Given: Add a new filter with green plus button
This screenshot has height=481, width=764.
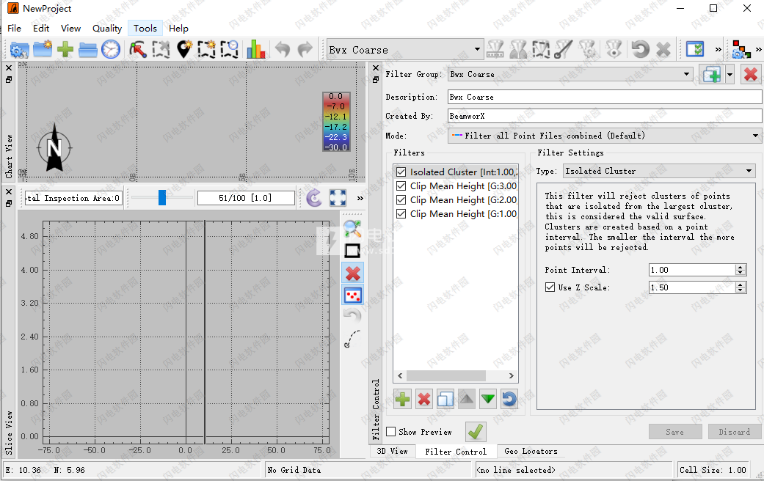Looking at the screenshot, I should [403, 400].
